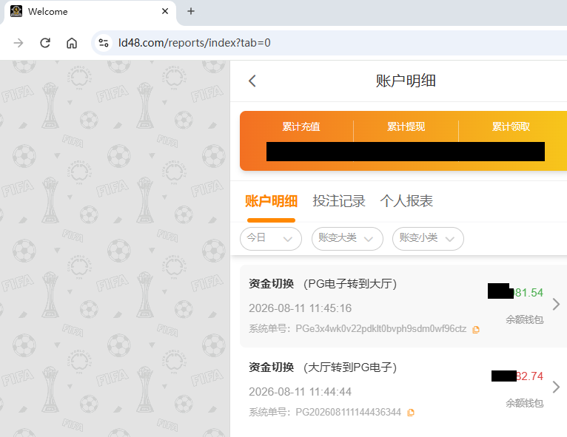View site information icon in address bar
The image size is (567, 437).
[104, 43]
